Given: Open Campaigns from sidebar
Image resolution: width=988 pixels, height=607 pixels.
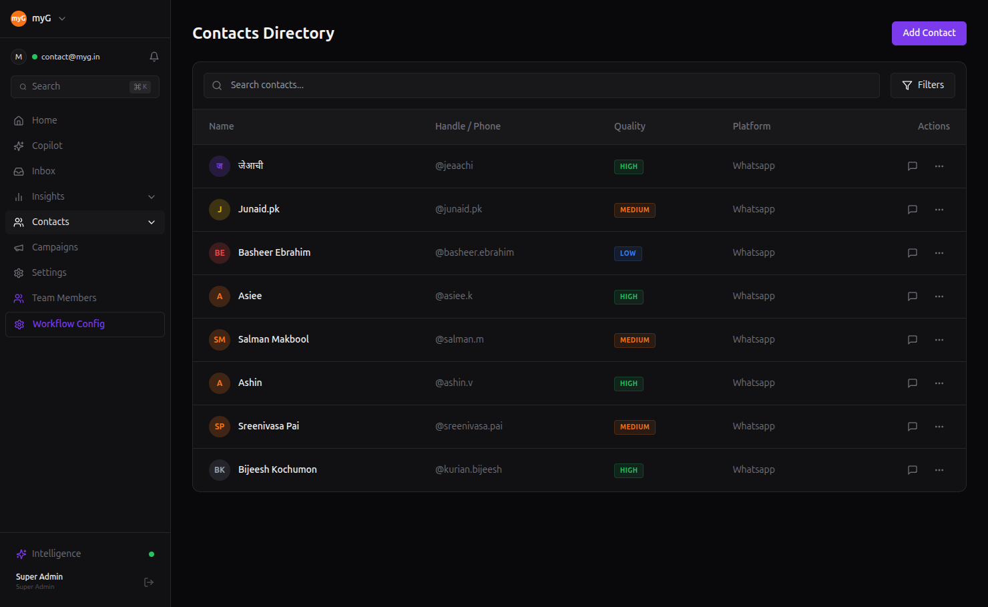Looking at the screenshot, I should click(85, 247).
